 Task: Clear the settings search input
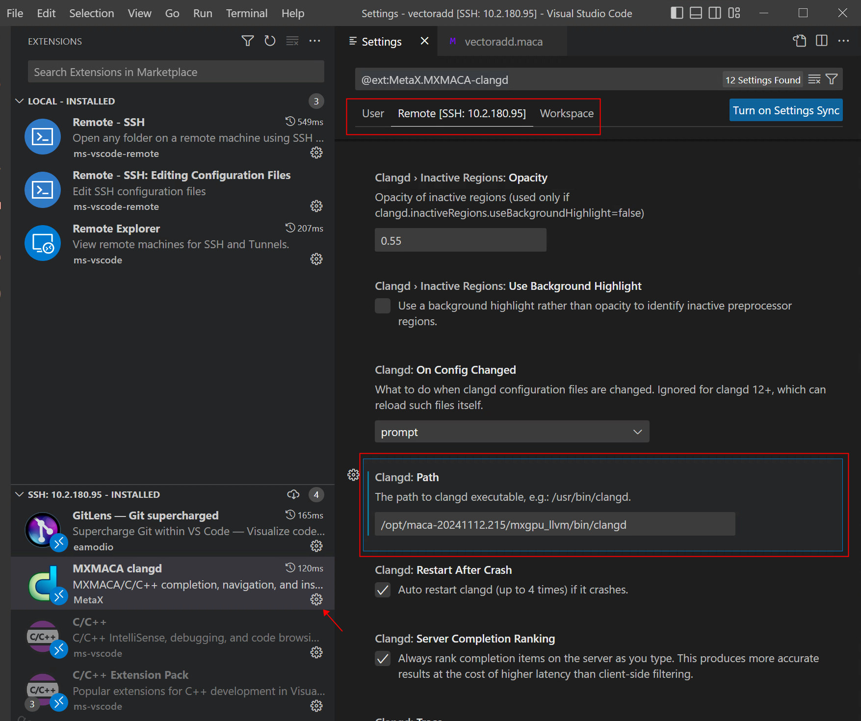coord(814,79)
